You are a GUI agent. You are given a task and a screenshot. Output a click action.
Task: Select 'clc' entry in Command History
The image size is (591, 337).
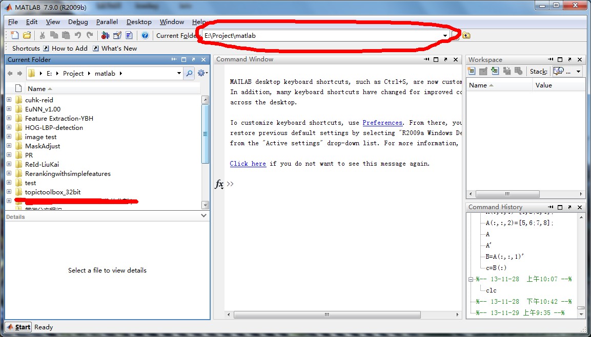(491, 290)
